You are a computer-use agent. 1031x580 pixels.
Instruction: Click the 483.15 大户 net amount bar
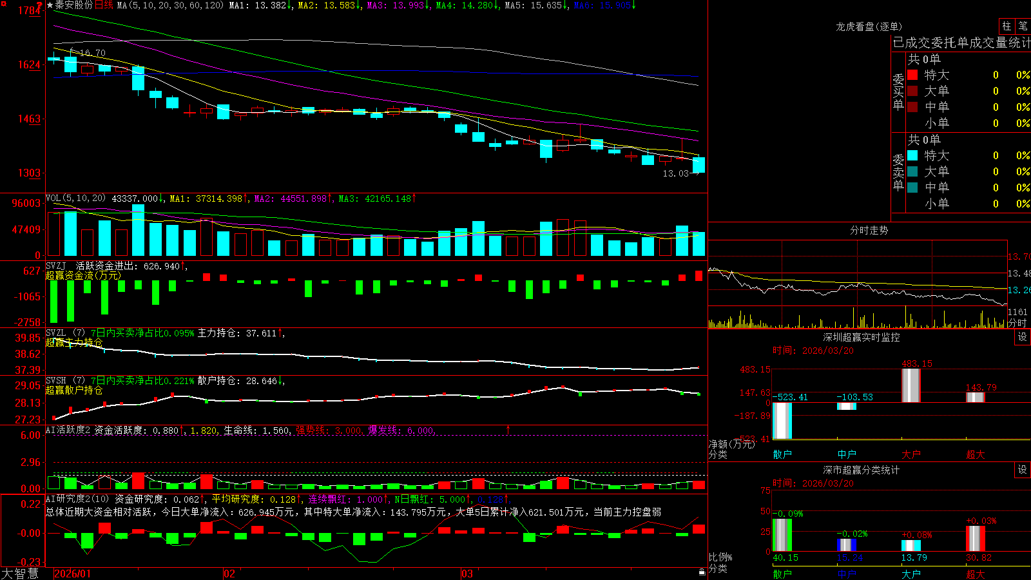pos(911,385)
